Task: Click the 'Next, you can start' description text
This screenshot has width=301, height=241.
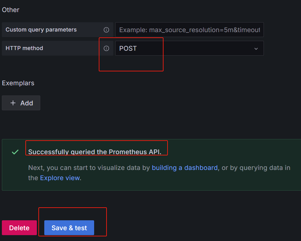Action: point(159,173)
